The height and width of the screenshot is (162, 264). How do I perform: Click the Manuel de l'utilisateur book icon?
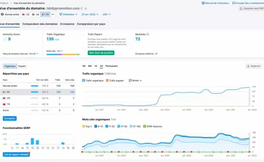[x=203, y=3]
